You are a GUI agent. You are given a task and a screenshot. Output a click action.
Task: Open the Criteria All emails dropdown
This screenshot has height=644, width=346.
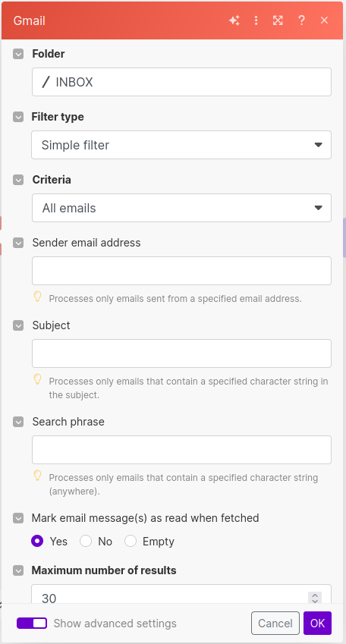(x=181, y=208)
